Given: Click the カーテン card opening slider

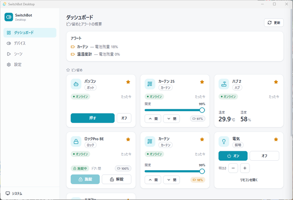Looking at the screenshot, I should click(x=175, y=171).
